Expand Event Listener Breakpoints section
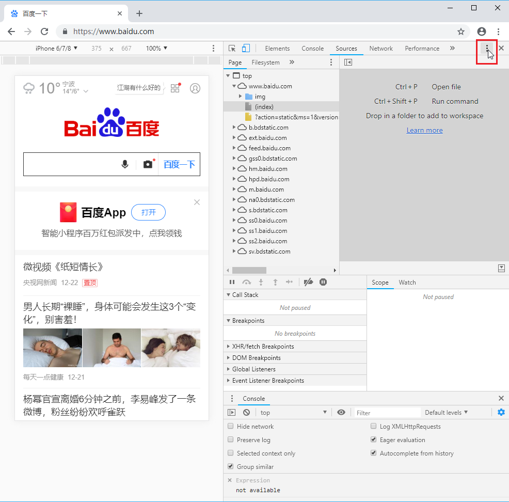This screenshot has height=502, width=509. point(228,380)
